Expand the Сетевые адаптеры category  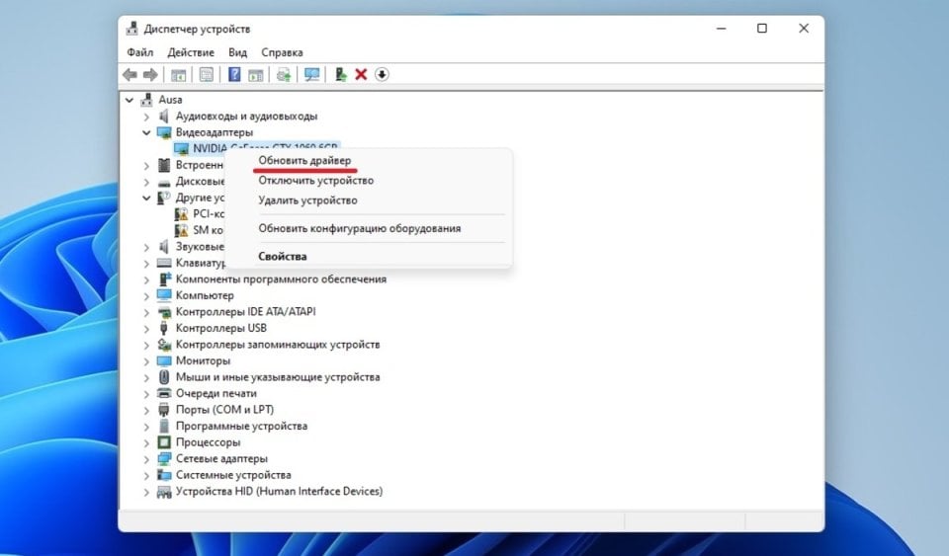point(147,459)
